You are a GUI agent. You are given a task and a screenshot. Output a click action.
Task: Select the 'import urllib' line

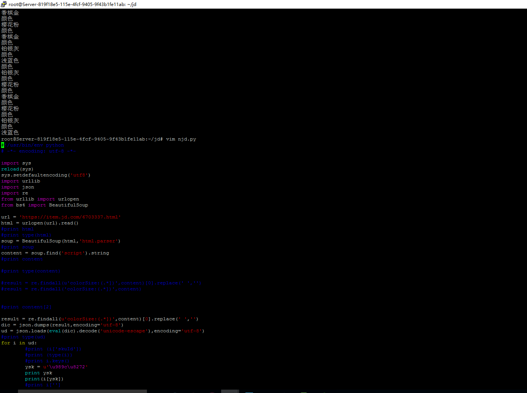tap(21, 181)
